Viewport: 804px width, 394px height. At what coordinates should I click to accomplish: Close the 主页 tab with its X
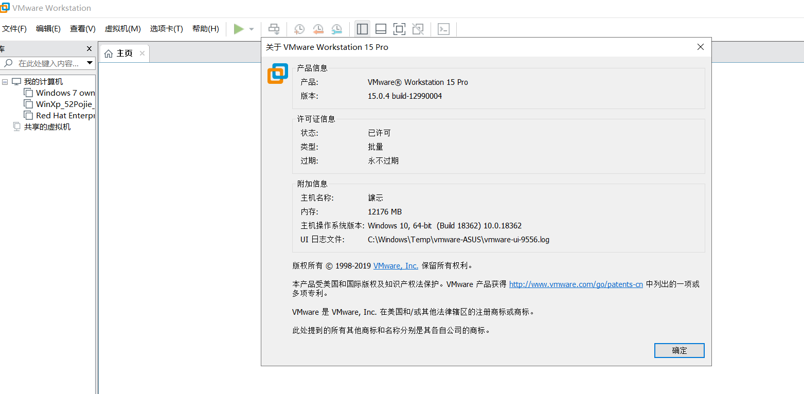pyautogui.click(x=142, y=53)
